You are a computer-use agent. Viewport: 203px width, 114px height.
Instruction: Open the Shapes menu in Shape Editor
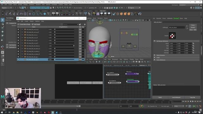click(x=32, y=21)
